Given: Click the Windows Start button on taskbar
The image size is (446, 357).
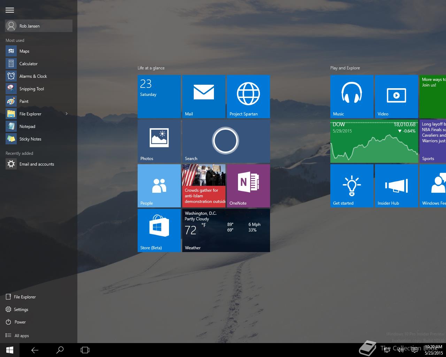Looking at the screenshot, I should 10,350.
